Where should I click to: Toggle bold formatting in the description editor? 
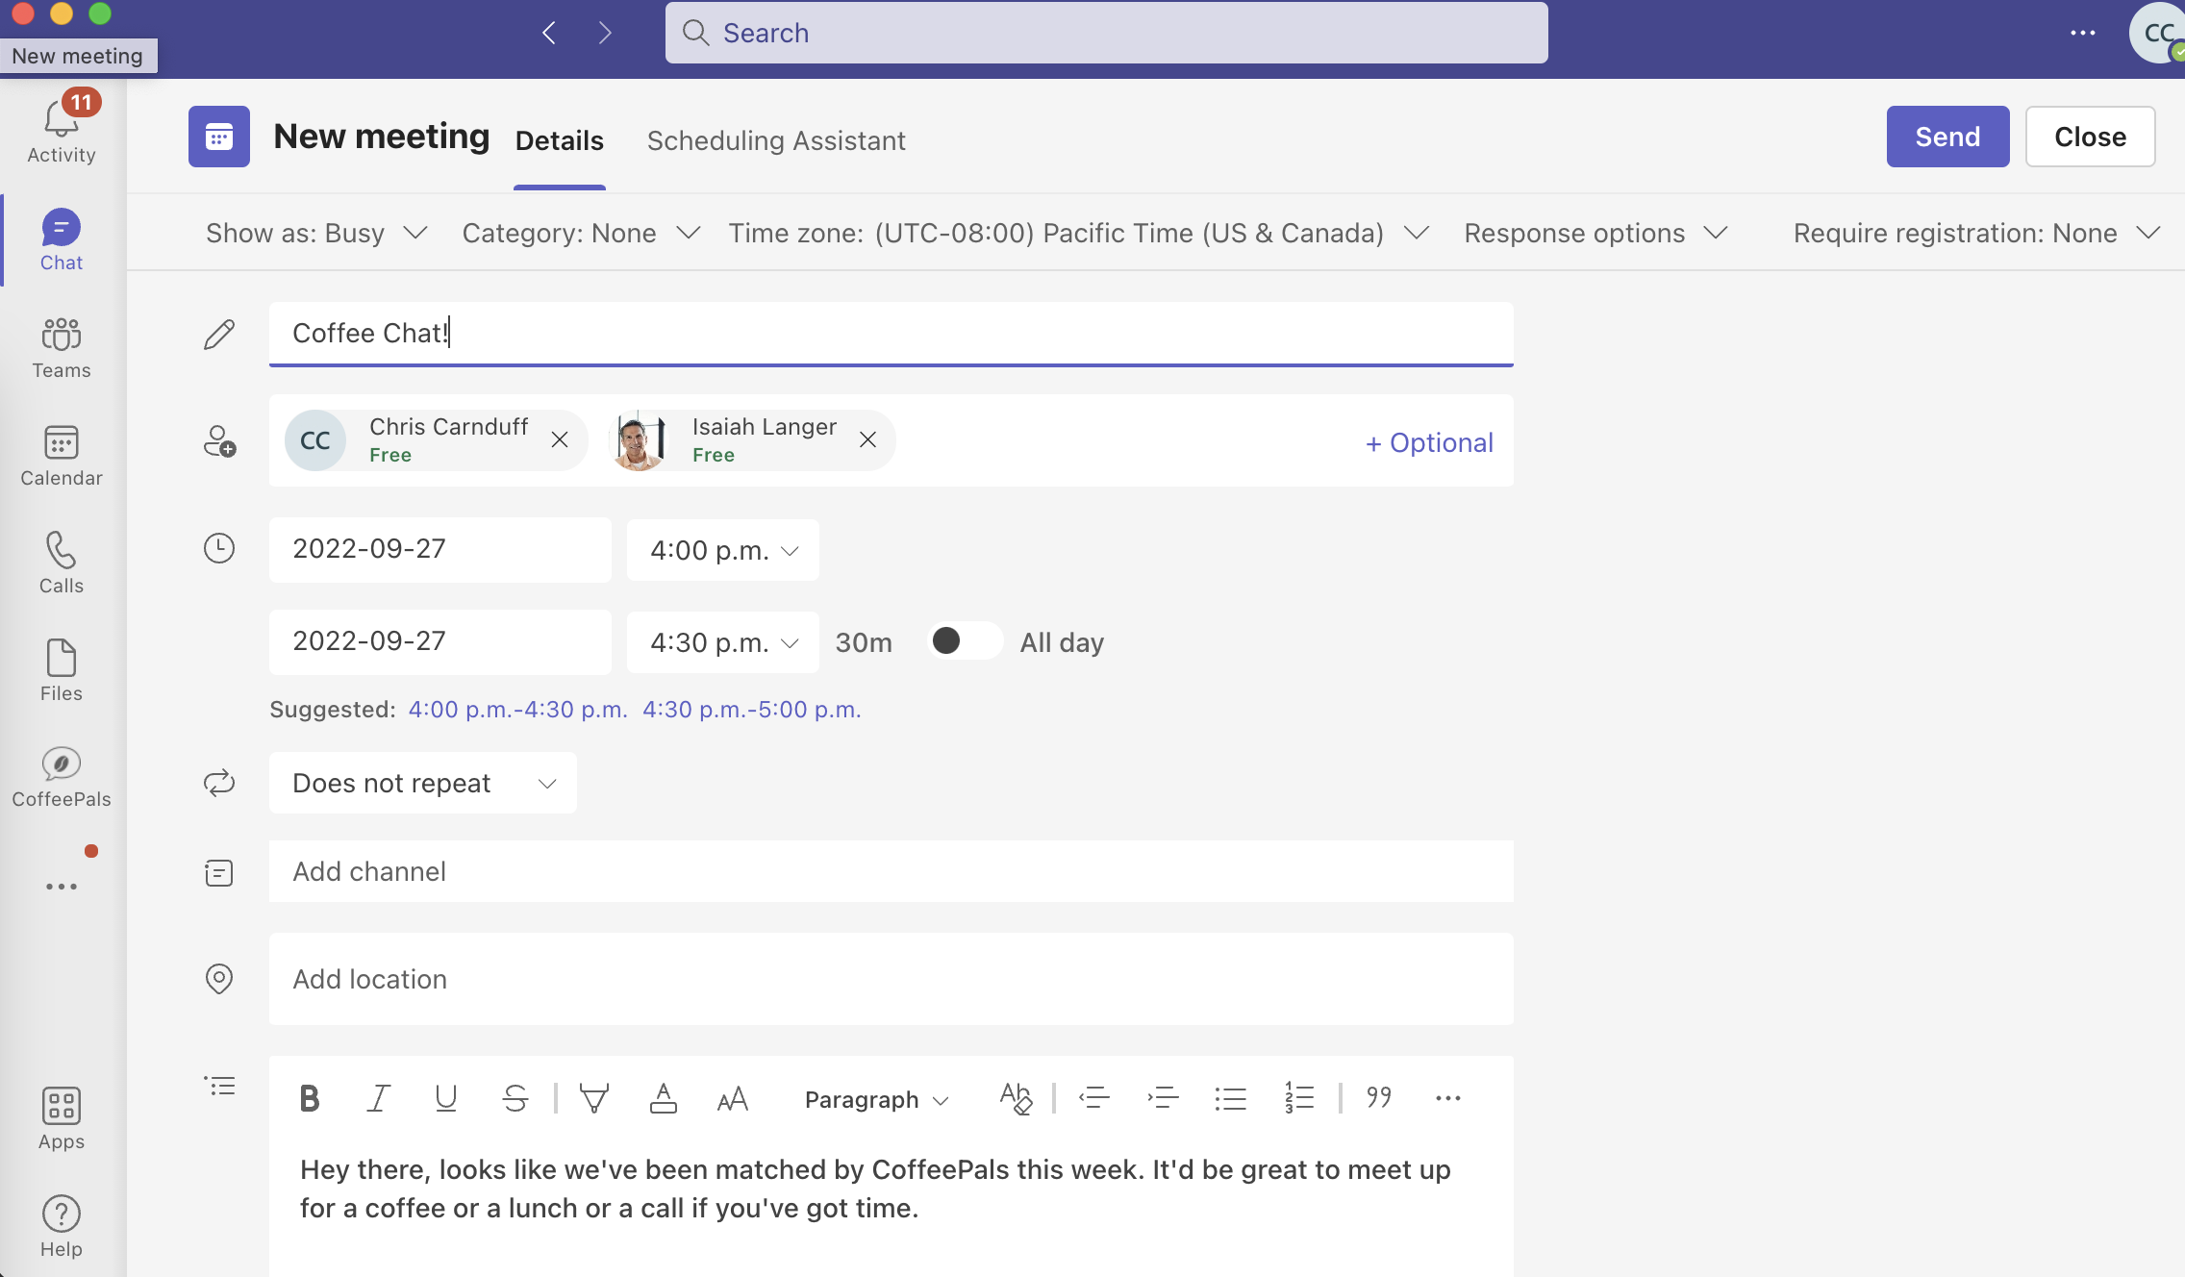pos(310,1098)
